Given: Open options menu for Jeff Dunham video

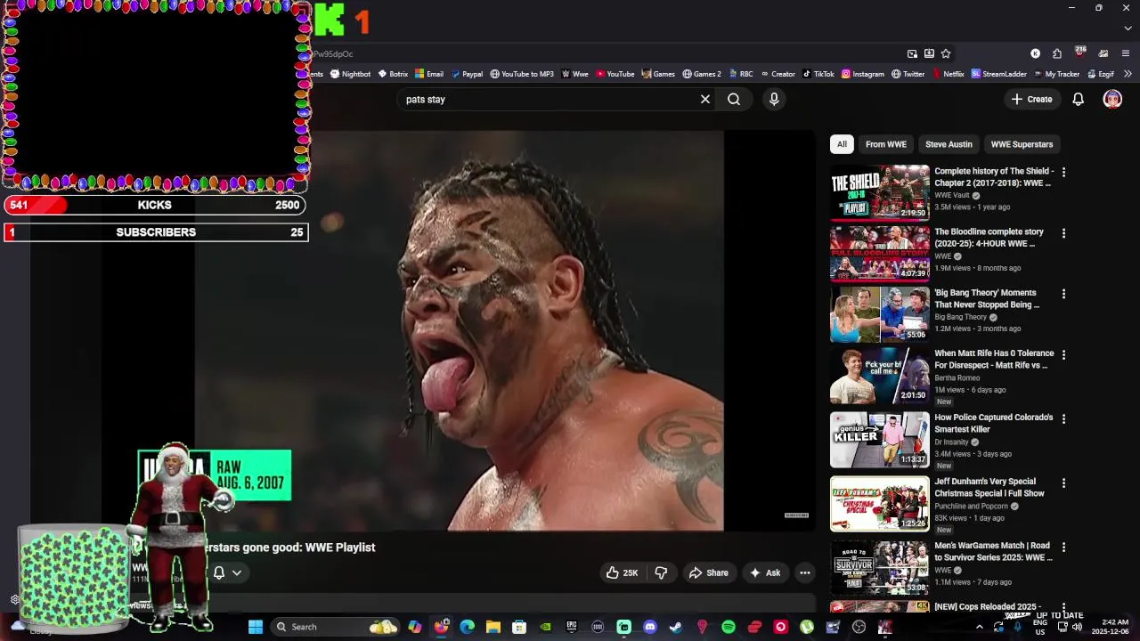Looking at the screenshot, I should (1063, 483).
